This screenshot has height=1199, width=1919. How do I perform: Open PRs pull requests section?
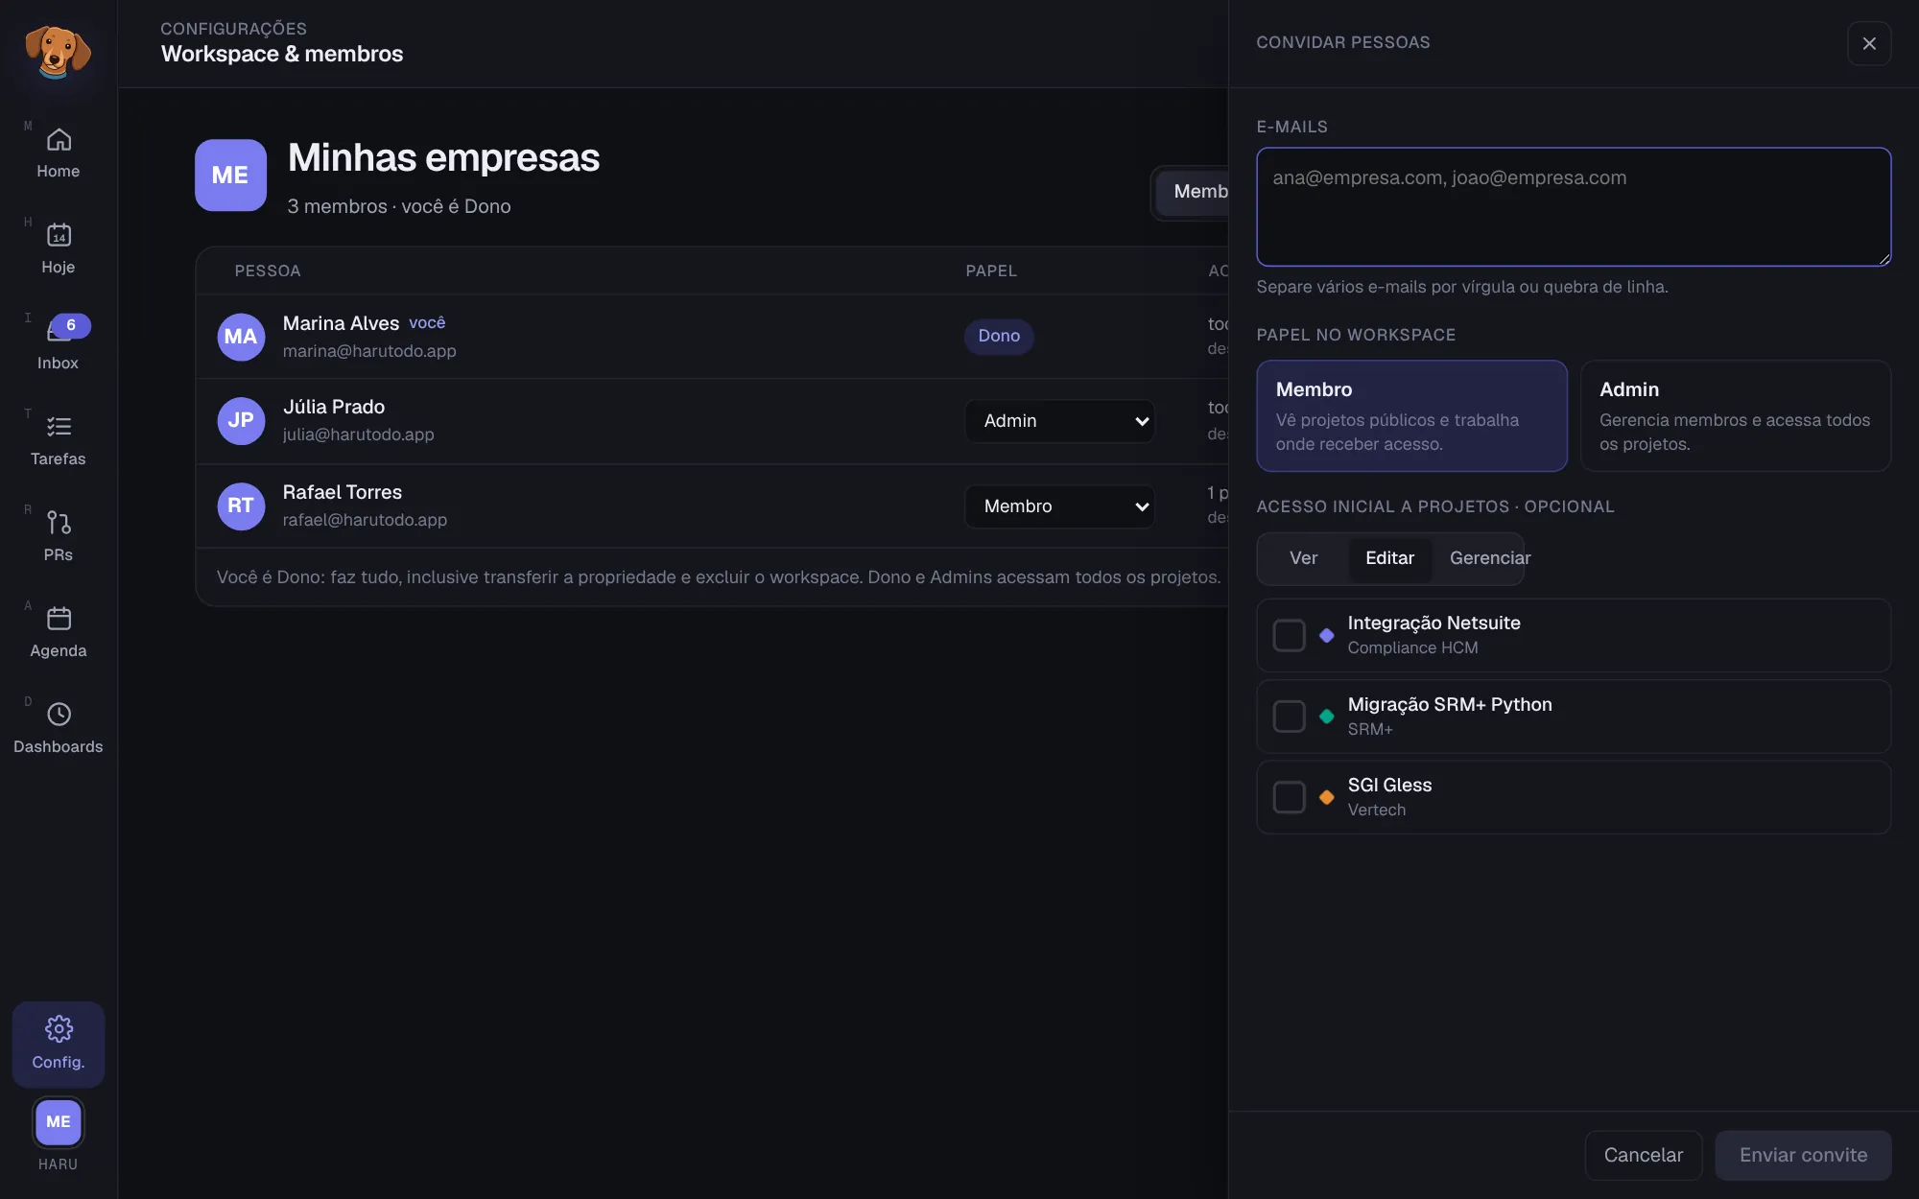tap(58, 537)
